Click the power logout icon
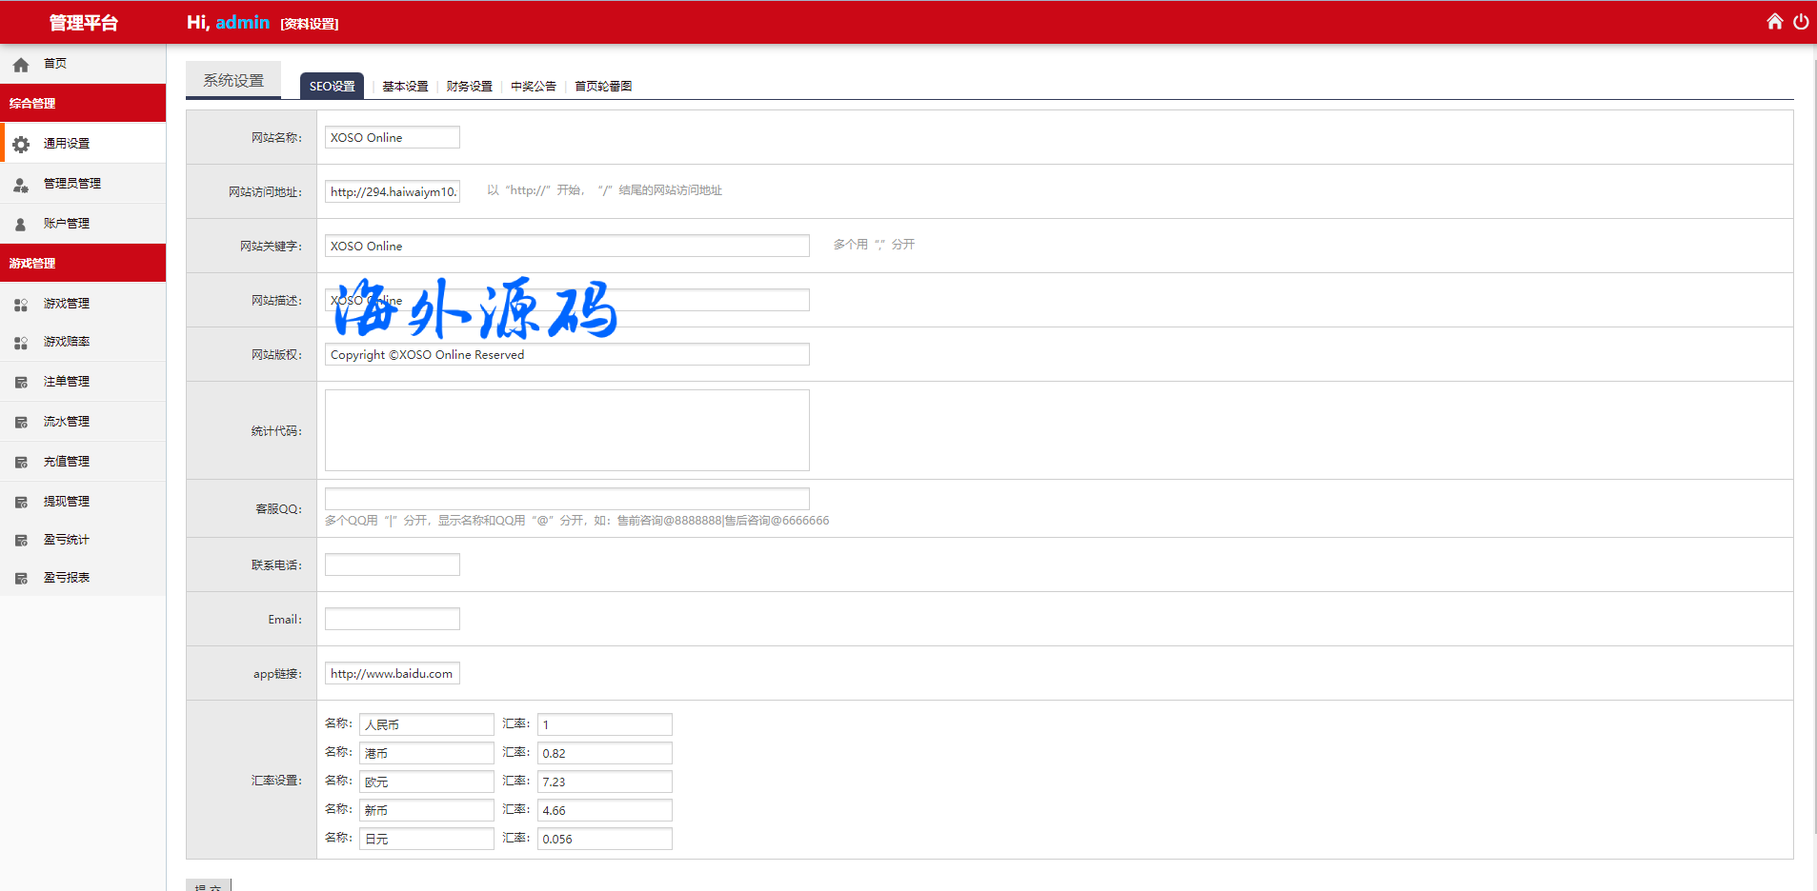The height and width of the screenshot is (891, 1817). click(1800, 22)
